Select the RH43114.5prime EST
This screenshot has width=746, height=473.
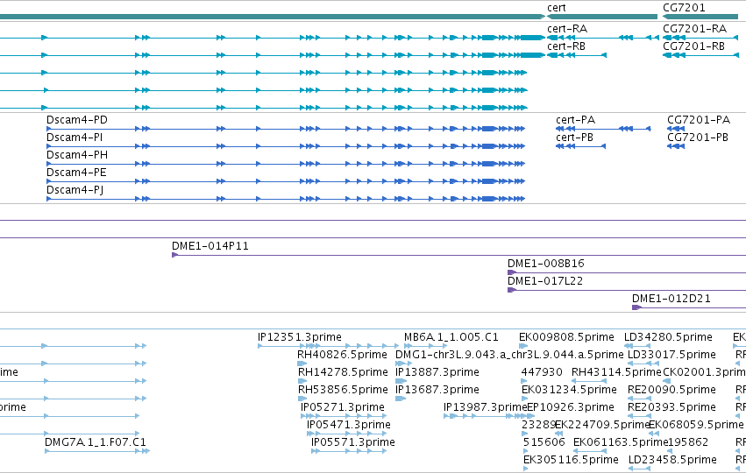click(x=589, y=381)
